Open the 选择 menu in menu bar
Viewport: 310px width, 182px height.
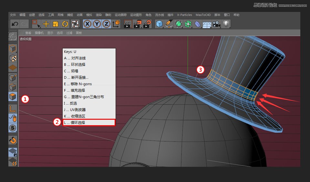[41, 15]
